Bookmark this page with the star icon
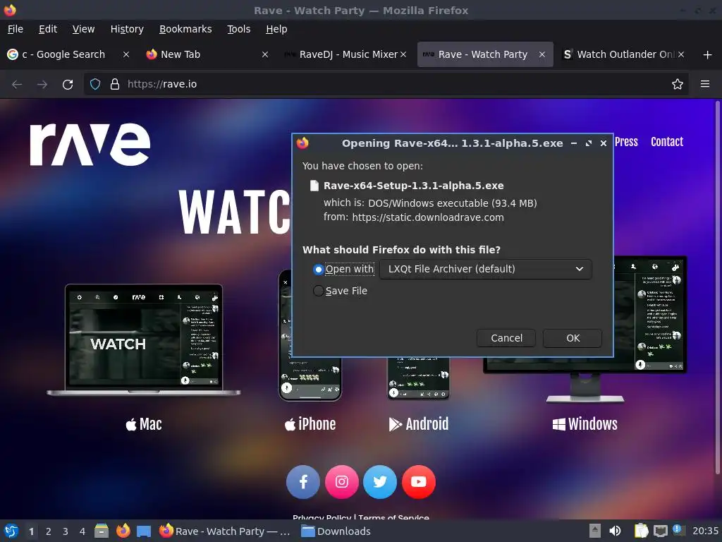The image size is (722, 542). click(x=677, y=85)
